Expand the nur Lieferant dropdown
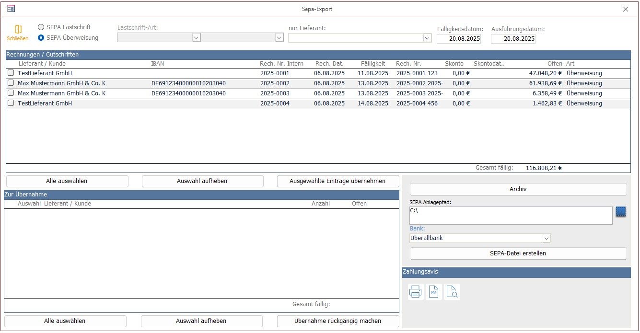The width and height of the screenshot is (640, 333). click(x=427, y=38)
